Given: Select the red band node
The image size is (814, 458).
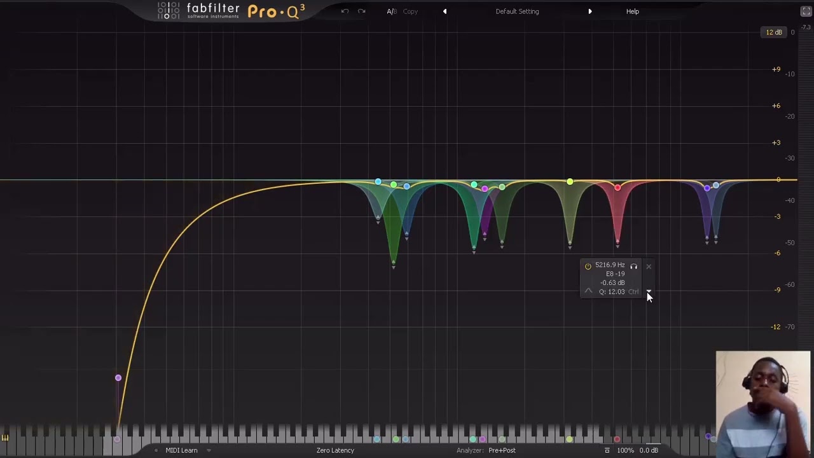Looking at the screenshot, I should 617,188.
